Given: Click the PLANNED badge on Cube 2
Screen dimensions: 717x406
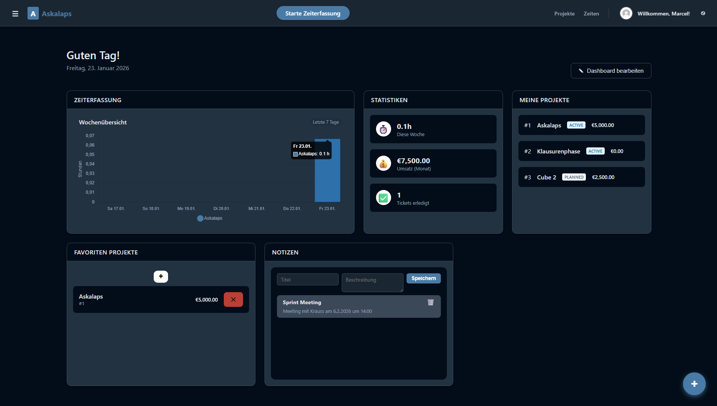Looking at the screenshot, I should 574,177.
